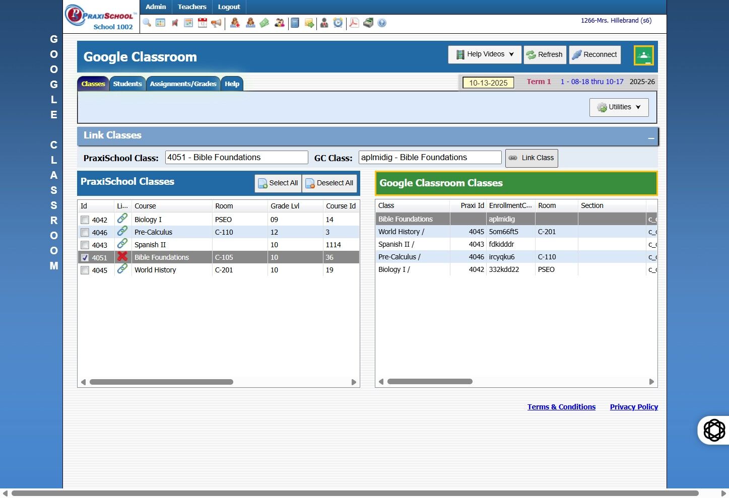Click the magnifying glass search icon
Image resolution: width=729 pixels, height=498 pixels.
coord(147,23)
